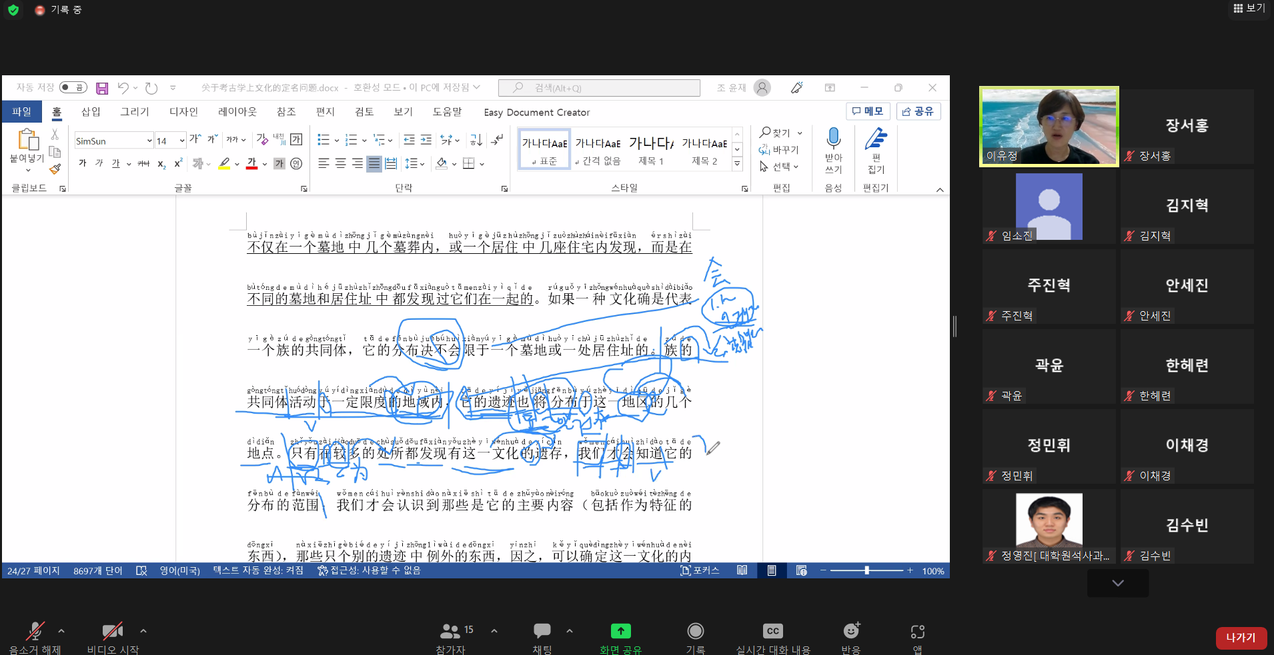The height and width of the screenshot is (655, 1274).
Task: Toggle the AutoSave switch
Action: tap(73, 87)
